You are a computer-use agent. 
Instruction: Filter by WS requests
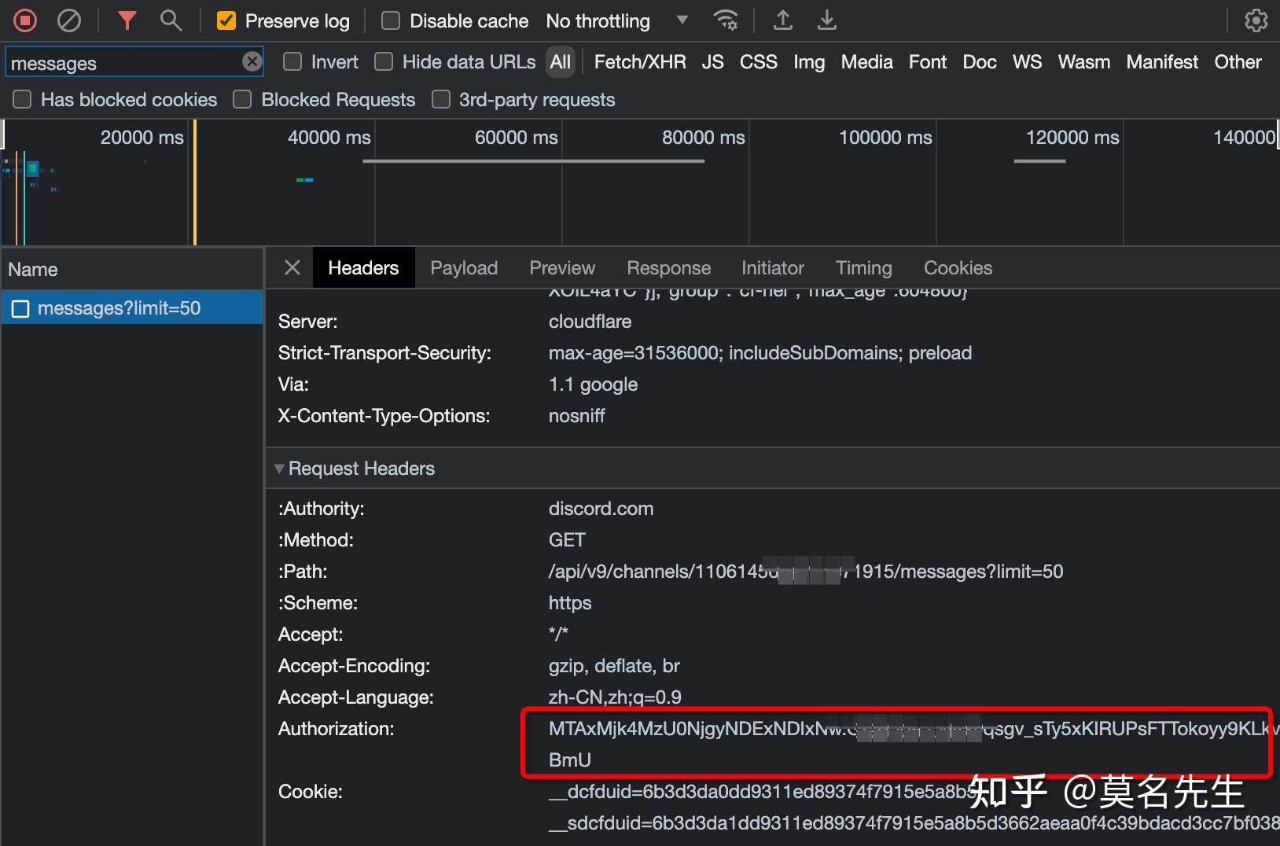1027,61
